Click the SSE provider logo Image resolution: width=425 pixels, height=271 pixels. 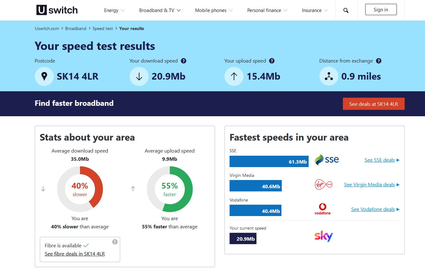click(x=327, y=160)
